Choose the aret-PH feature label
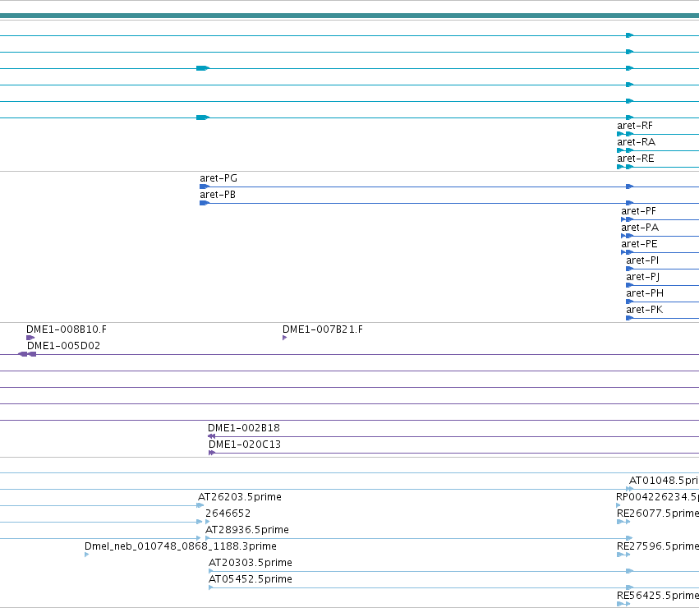The image size is (699, 608). [x=645, y=293]
